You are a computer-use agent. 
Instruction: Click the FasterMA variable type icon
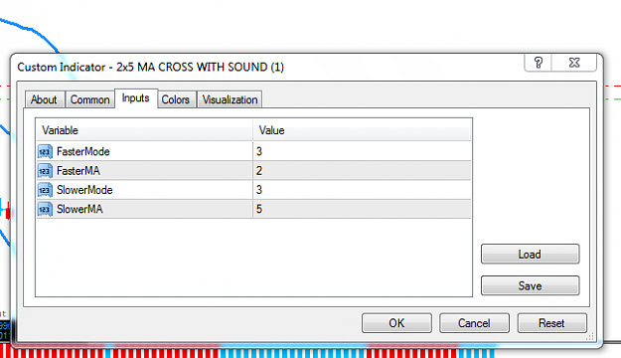pos(45,171)
